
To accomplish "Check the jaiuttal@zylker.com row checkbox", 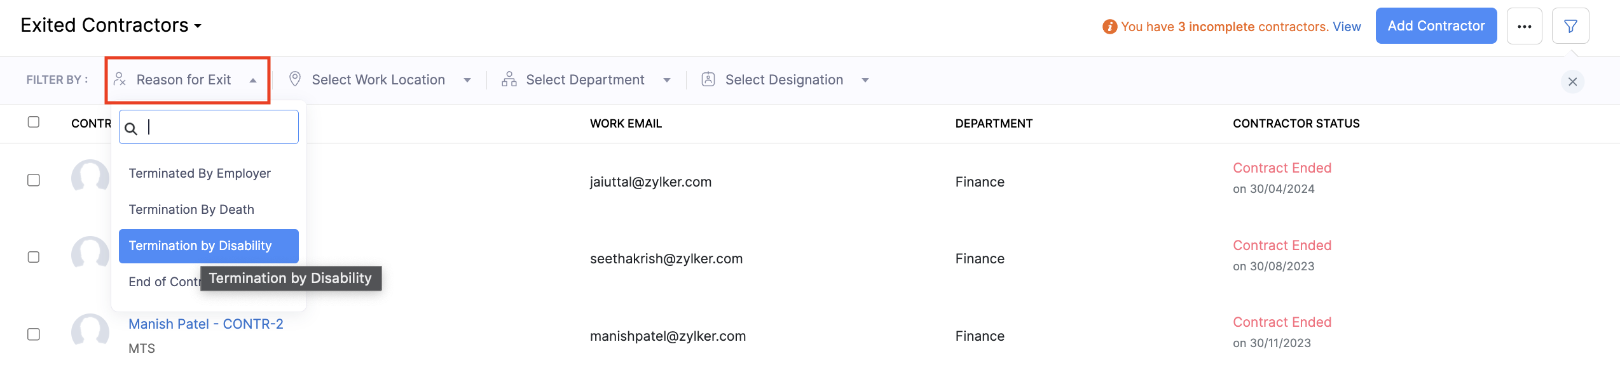I will pos(34,180).
